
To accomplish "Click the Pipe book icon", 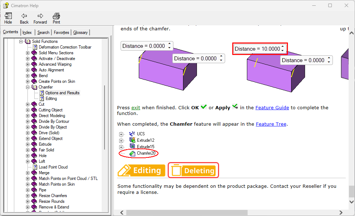I will [34, 190].
